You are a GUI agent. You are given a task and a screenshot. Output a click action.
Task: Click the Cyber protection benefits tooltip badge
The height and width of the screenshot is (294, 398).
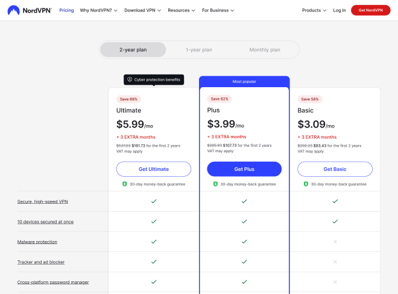(x=154, y=80)
